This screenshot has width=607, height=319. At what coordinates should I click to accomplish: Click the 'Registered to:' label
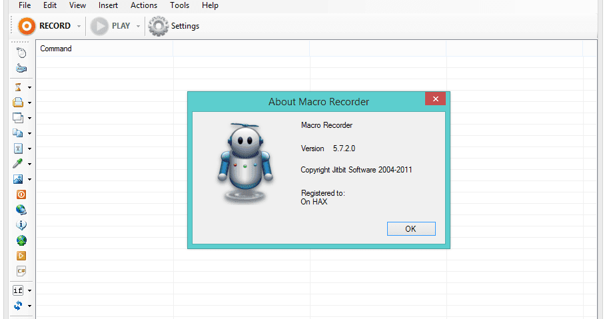pyautogui.click(x=323, y=192)
